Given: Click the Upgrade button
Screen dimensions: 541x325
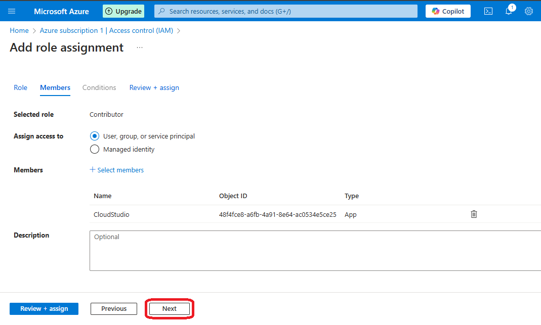Looking at the screenshot, I should coord(123,11).
